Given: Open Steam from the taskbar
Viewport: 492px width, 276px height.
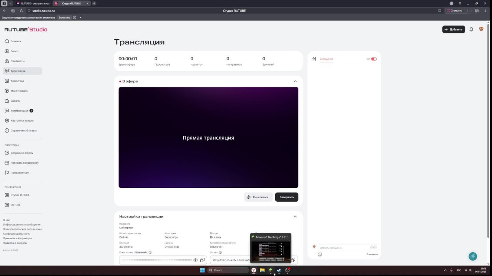Looking at the screenshot, I should [x=279, y=270].
